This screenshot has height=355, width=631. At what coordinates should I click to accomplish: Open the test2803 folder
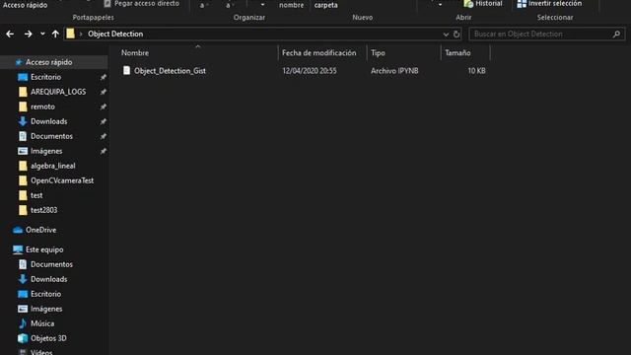click(43, 210)
